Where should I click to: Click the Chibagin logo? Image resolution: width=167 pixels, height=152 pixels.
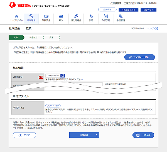point(20,5)
